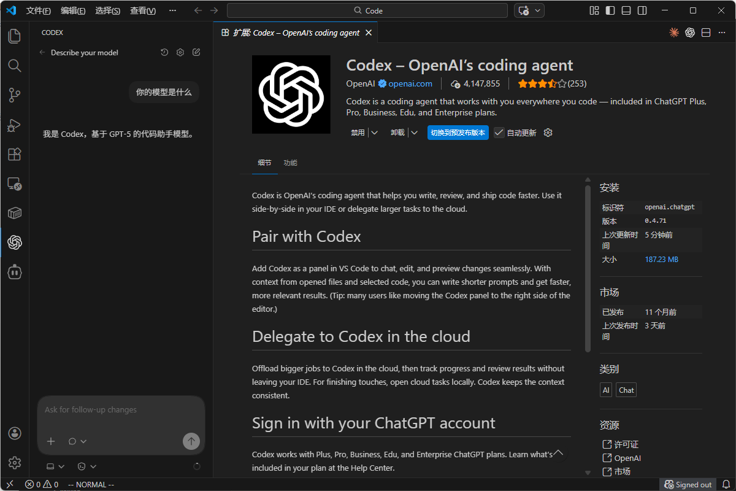Click the 禁用 button
Screen dimensions: 736x491
[x=358, y=133]
